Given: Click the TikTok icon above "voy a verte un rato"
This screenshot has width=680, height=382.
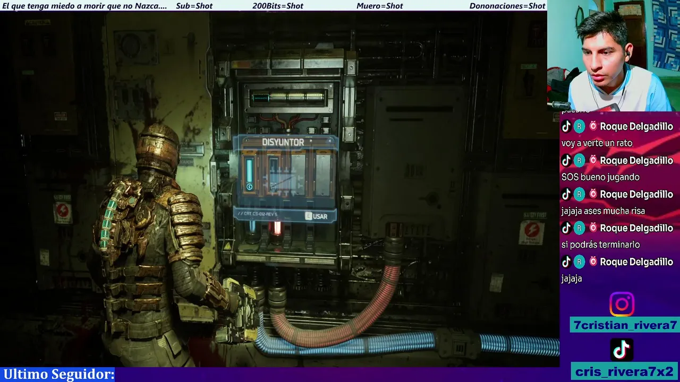Looking at the screenshot, I should tap(566, 126).
